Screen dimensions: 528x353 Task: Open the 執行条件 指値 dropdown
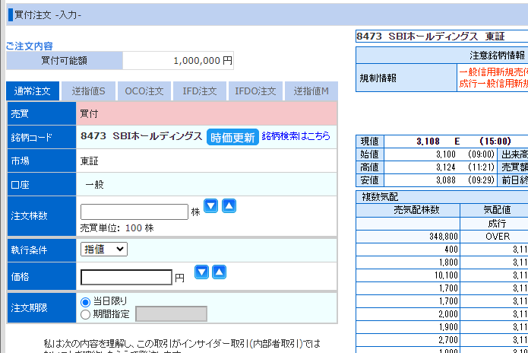click(104, 250)
